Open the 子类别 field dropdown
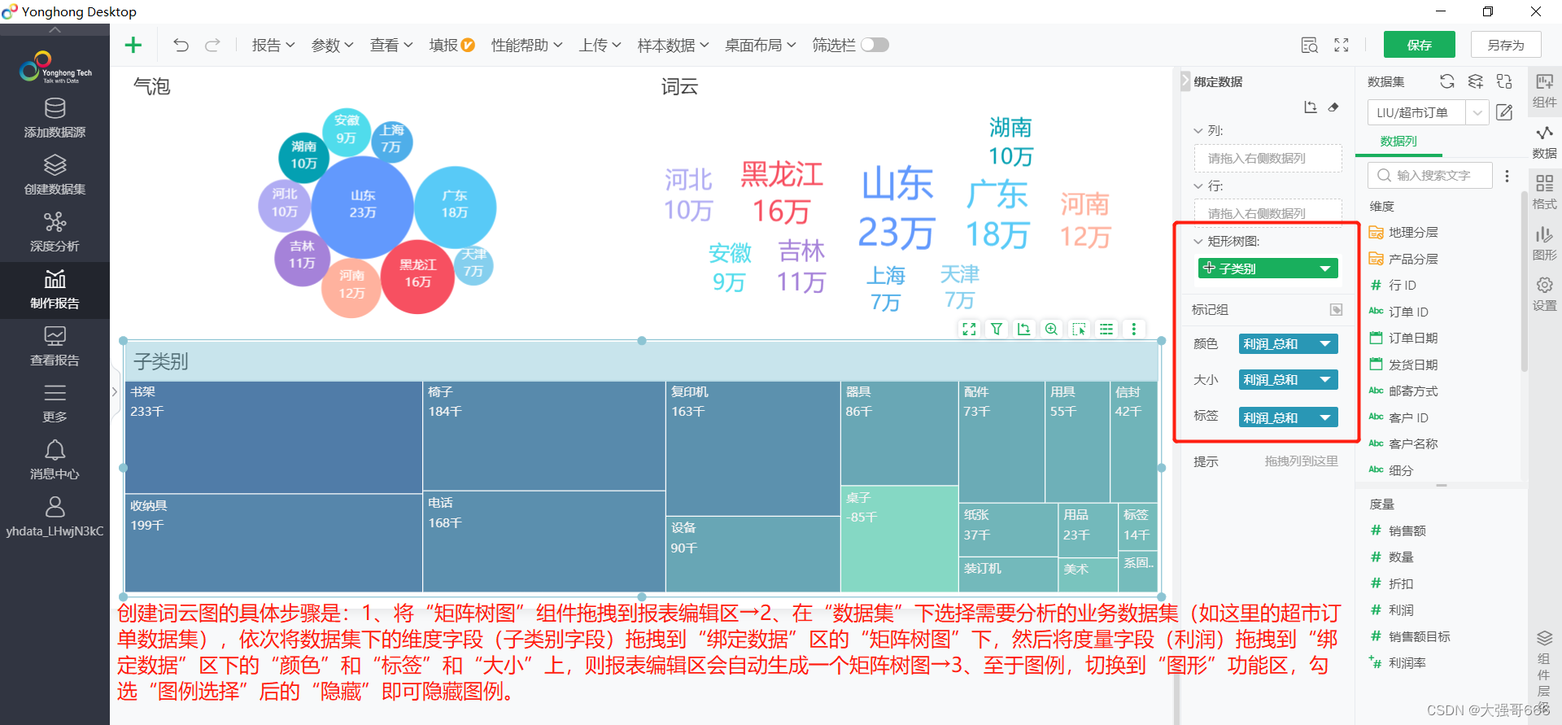The width and height of the screenshot is (1562, 725). 1324,269
